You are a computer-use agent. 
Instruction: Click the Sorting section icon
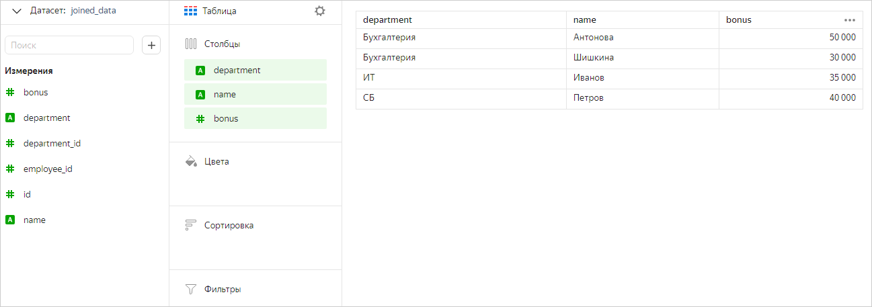[x=191, y=225]
